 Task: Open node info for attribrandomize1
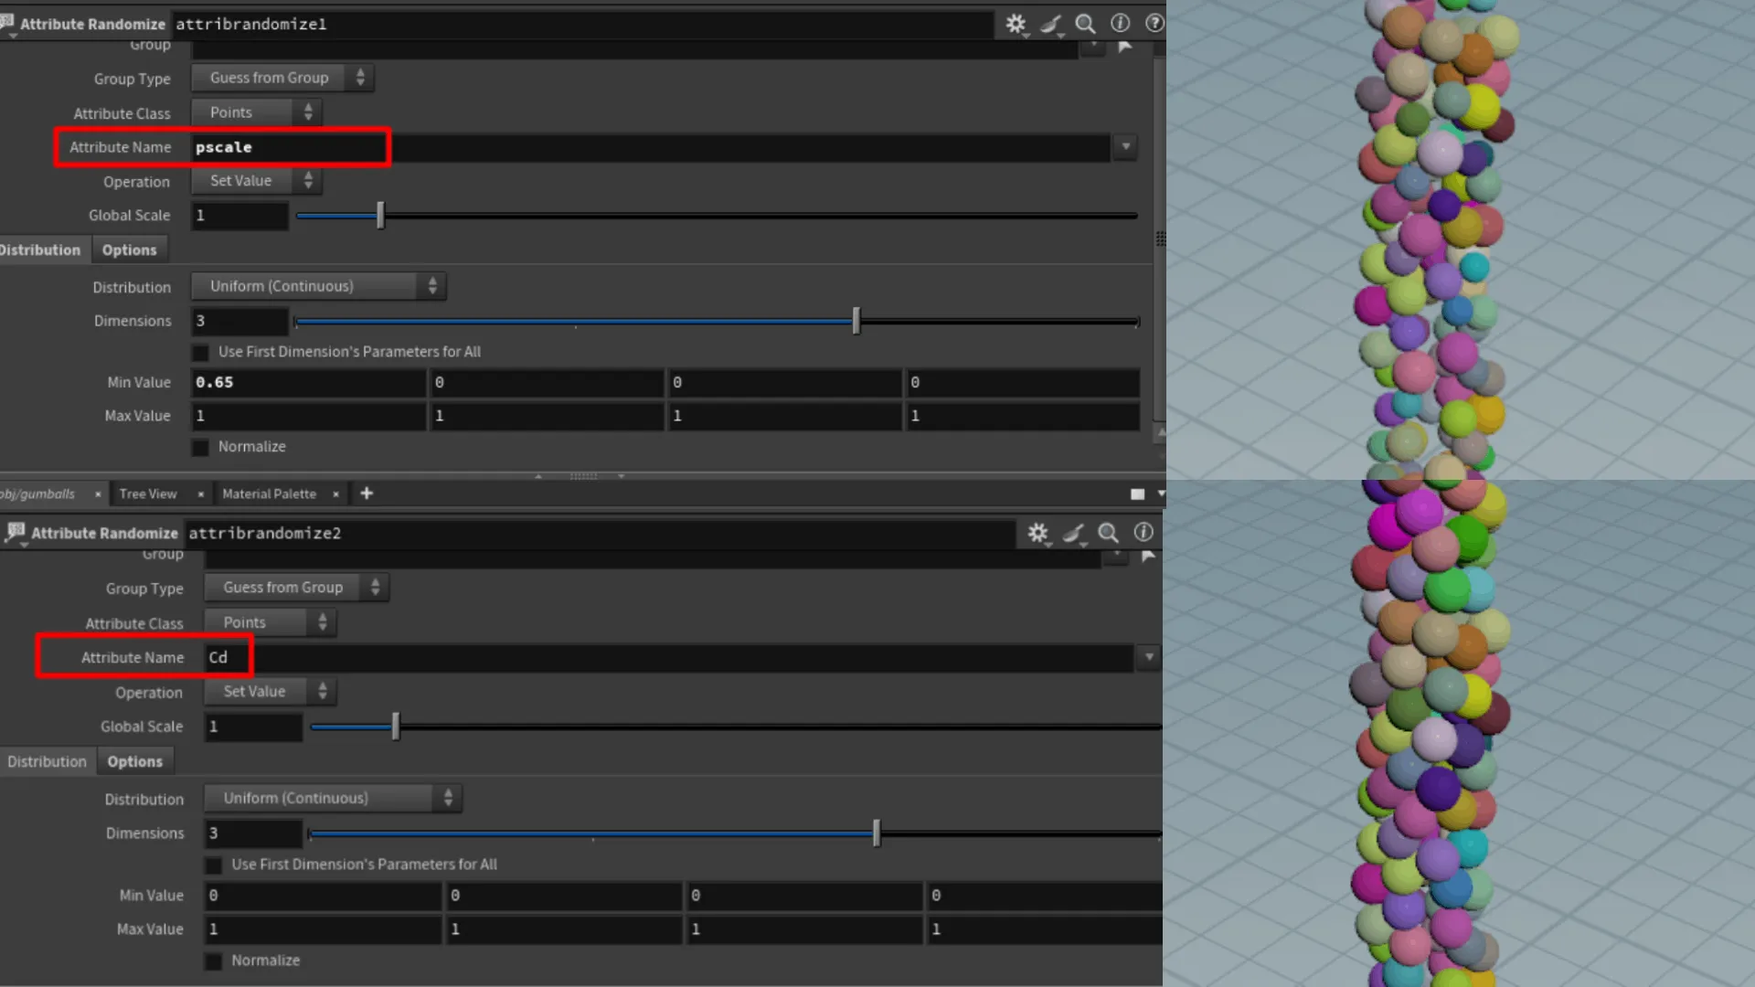click(x=1120, y=24)
